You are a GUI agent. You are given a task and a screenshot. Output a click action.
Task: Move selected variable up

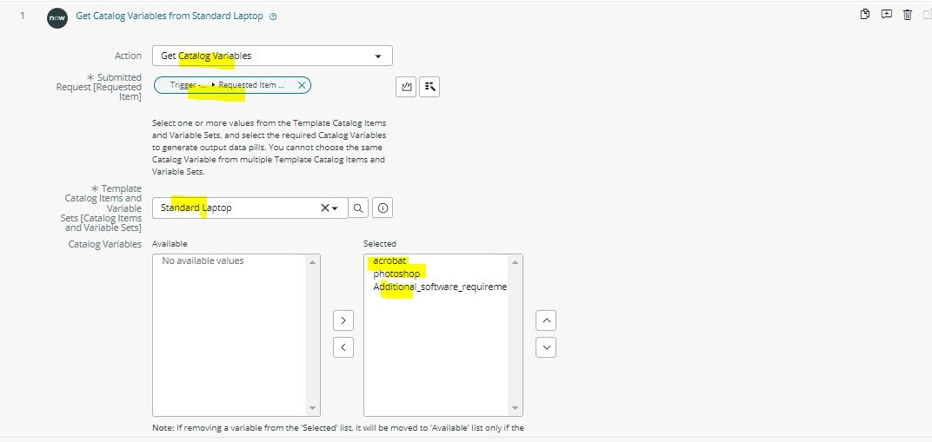click(x=546, y=321)
